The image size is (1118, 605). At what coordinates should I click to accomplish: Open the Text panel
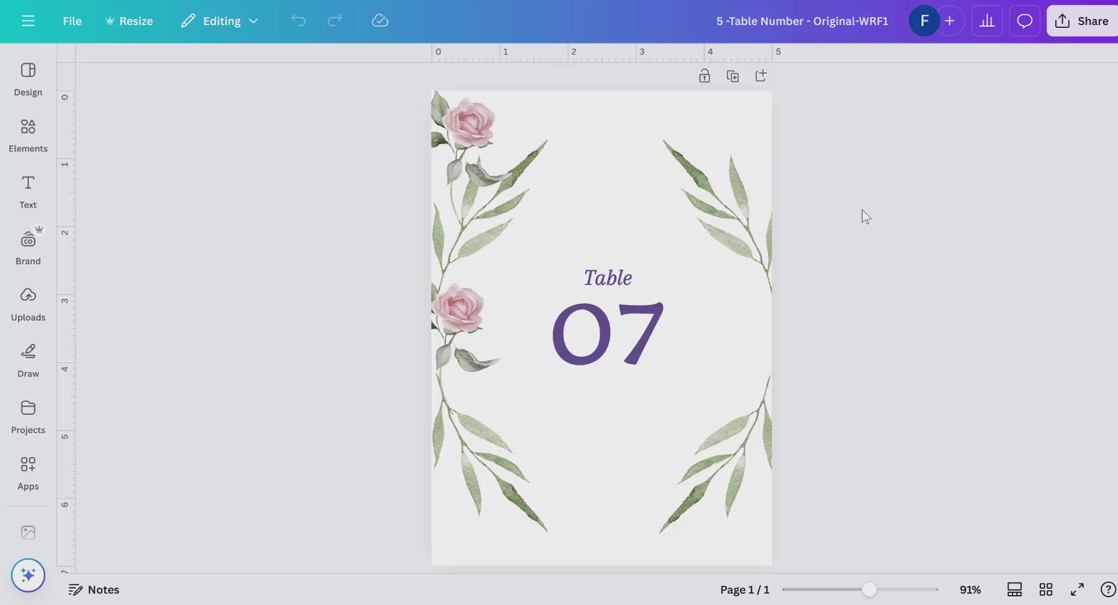28,193
